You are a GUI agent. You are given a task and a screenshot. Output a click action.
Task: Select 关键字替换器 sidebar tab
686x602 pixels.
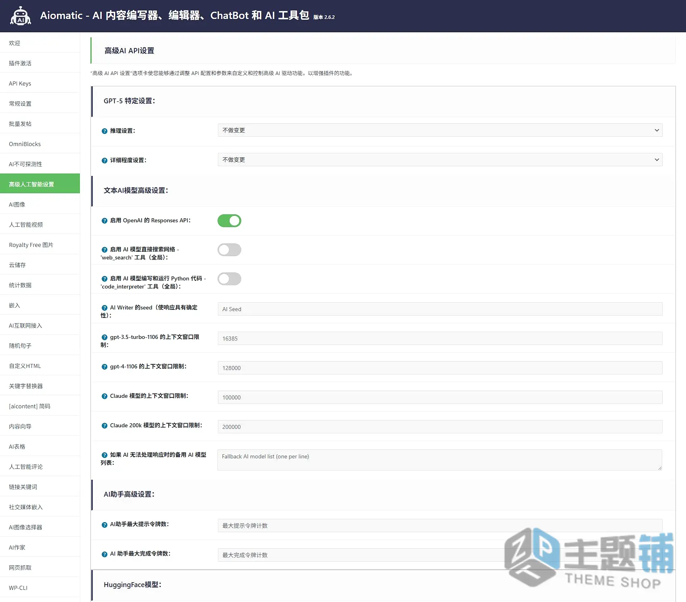tap(40, 386)
